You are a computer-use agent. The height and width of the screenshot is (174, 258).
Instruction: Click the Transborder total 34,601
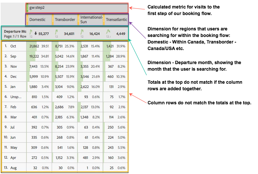pos(69,34)
